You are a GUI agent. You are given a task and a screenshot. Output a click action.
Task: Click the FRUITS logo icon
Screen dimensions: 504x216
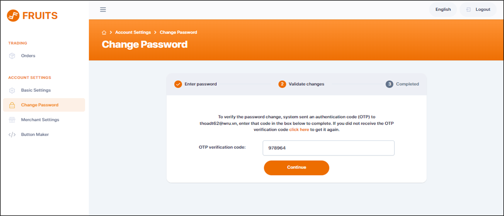(13, 16)
